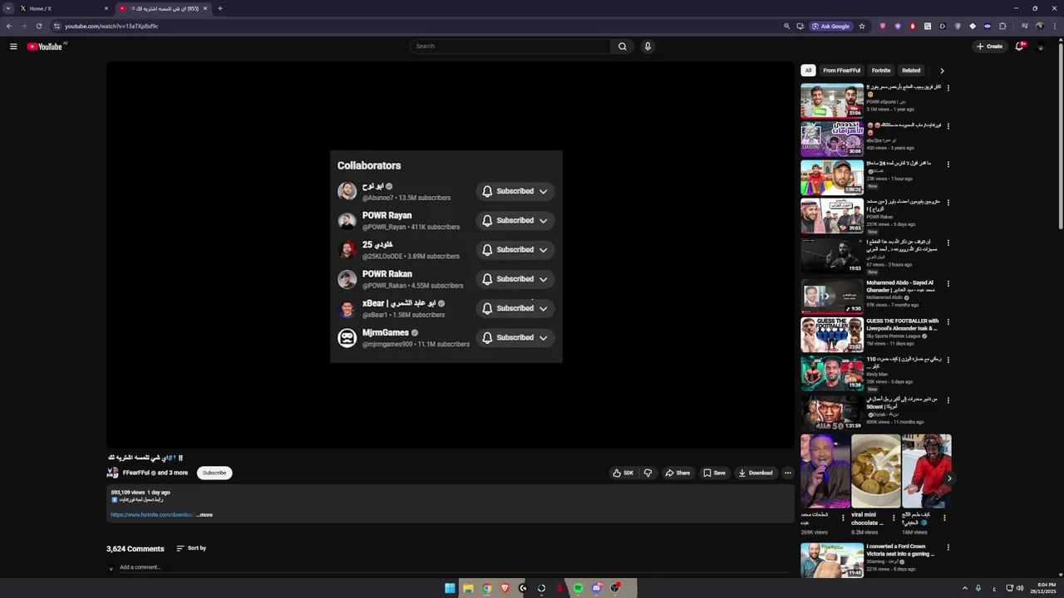Open YouTube notifications bell
The image size is (1064, 598).
tap(1019, 47)
